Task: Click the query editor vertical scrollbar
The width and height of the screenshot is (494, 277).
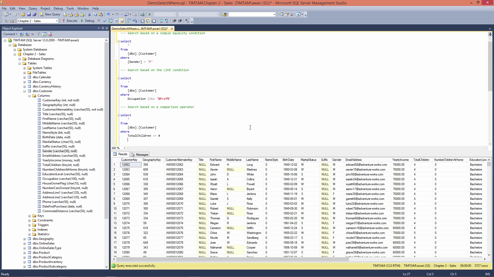Action: pyautogui.click(x=490, y=66)
